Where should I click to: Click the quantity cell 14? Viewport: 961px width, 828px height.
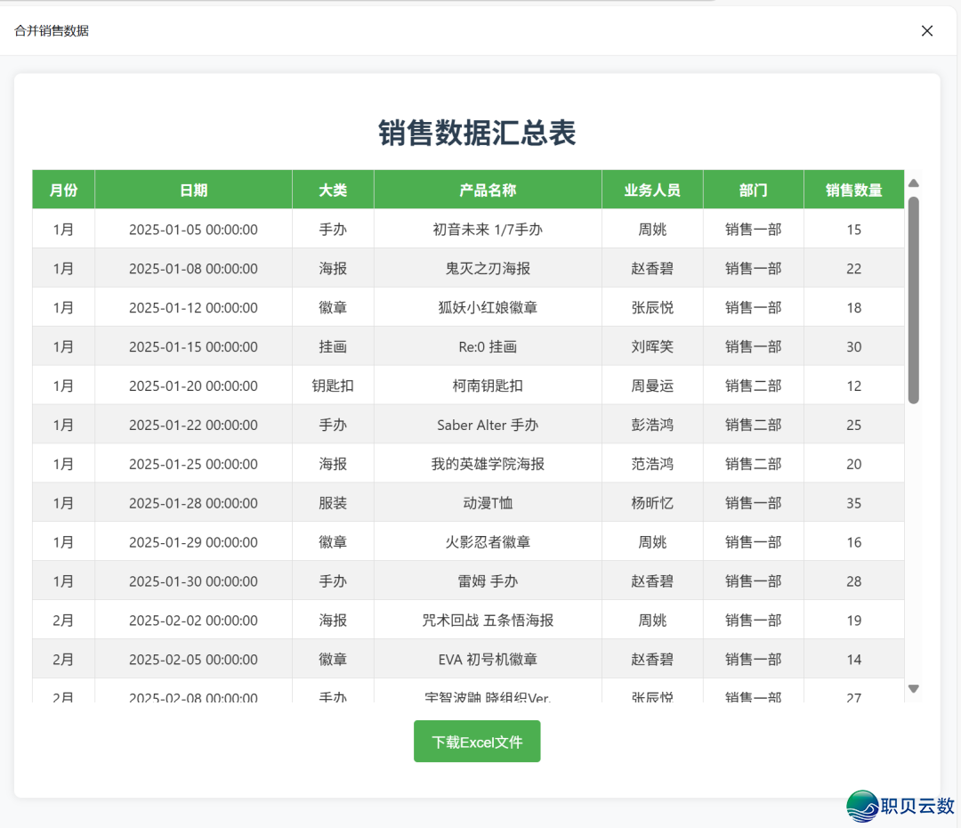pos(853,660)
